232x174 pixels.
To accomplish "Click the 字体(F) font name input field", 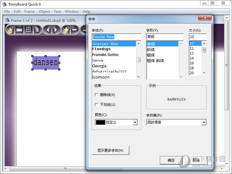I will coord(116,37).
